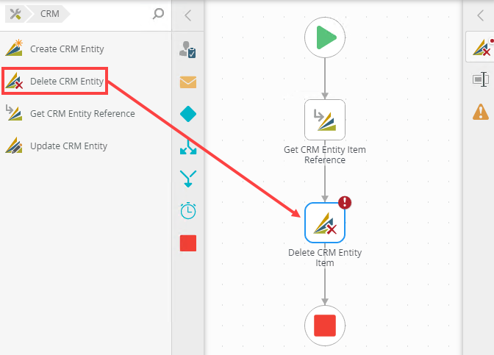This screenshot has height=355, width=494.
Task: Click the Delete CRM Entity toolbox icon
Action: 14,81
